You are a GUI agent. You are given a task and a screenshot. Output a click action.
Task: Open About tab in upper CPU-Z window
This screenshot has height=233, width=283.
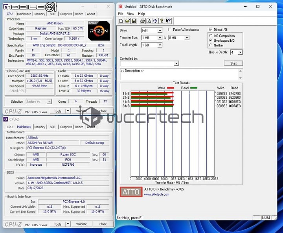coord(91,14)
